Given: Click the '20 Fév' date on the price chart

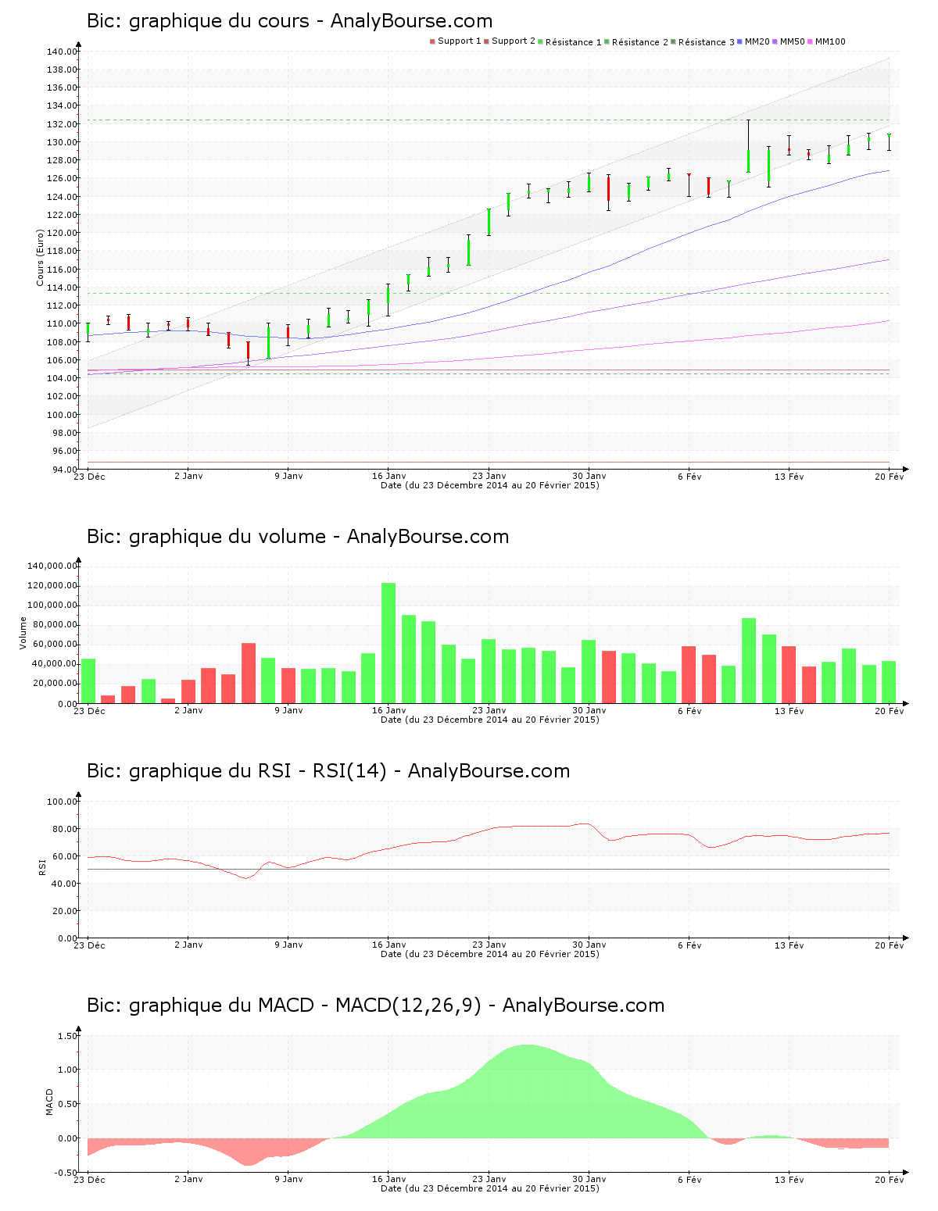Looking at the screenshot, I should point(890,477).
